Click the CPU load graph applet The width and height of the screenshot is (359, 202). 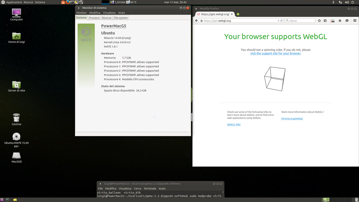(x=105, y=2)
